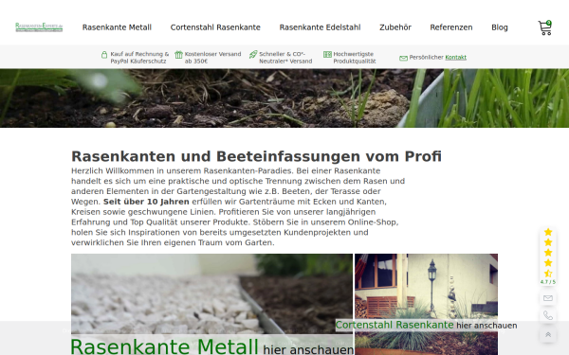This screenshot has width=569, height=355.
Task: Open the shopping cart icon
Action: (544, 27)
